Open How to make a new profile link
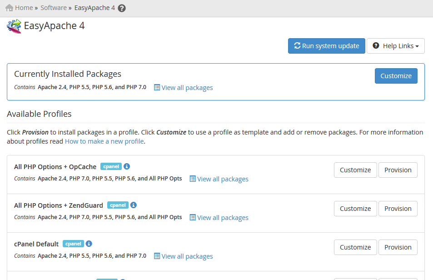Image resolution: width=433 pixels, height=280 pixels. 105,141
